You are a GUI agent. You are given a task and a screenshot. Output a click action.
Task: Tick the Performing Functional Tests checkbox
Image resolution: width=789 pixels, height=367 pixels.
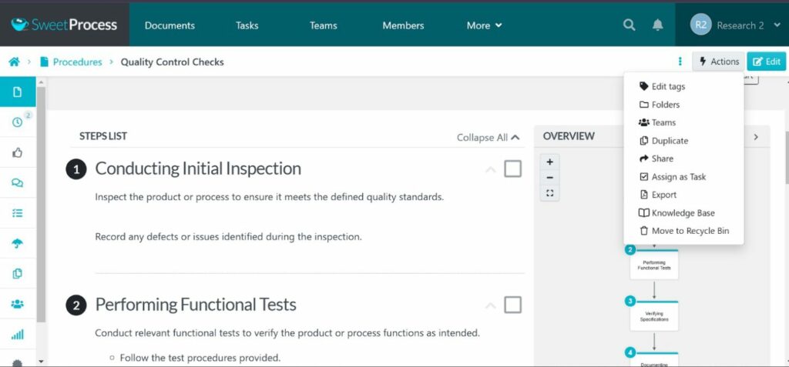(512, 305)
